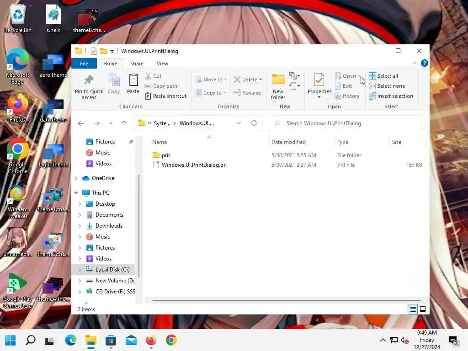The height and width of the screenshot is (351, 468).
Task: Click Select none
Action: point(387,86)
